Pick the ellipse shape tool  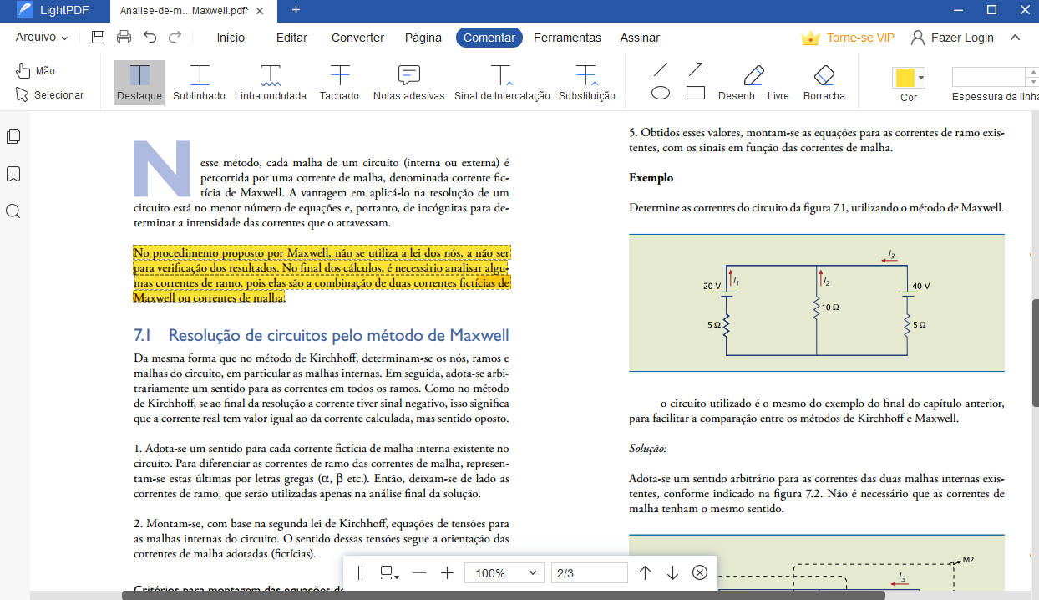(x=661, y=93)
